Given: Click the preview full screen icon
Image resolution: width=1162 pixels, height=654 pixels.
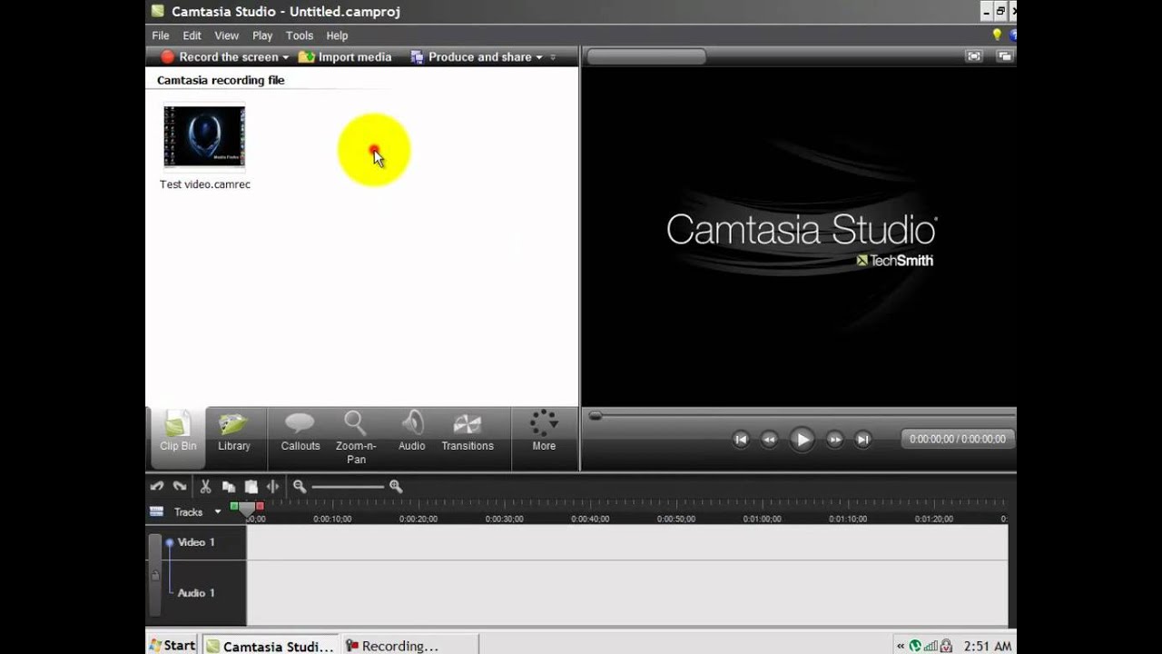Looking at the screenshot, I should click(974, 56).
